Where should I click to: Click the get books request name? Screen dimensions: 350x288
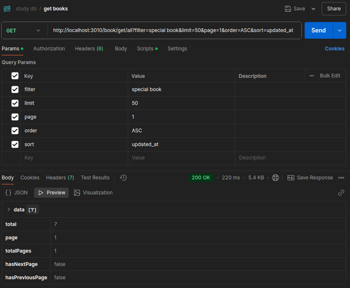tap(56, 9)
